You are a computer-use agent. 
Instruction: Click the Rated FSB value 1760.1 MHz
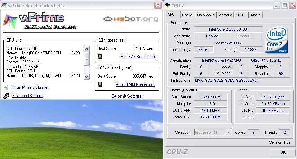click(210, 117)
